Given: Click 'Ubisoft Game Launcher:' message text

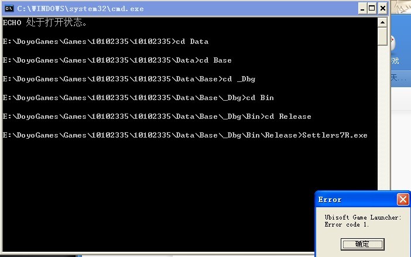Looking at the screenshot, I should 363,217.
